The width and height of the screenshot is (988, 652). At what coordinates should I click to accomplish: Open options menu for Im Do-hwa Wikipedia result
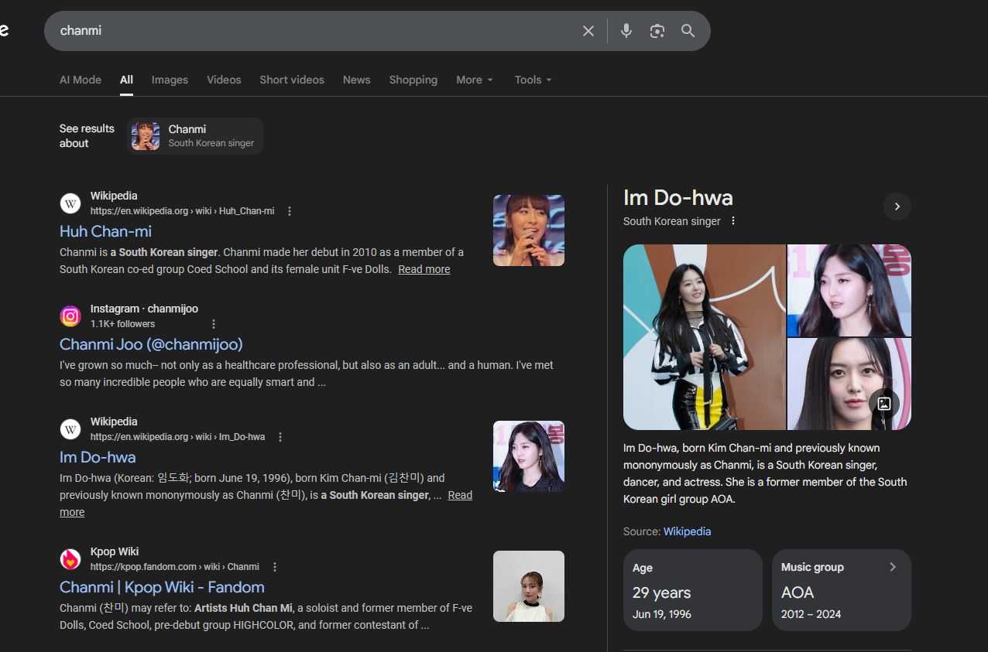pyautogui.click(x=280, y=437)
